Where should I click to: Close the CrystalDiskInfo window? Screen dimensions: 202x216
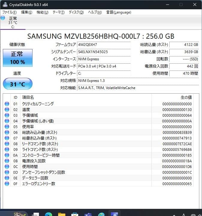pyautogui.click(x=195, y=4)
